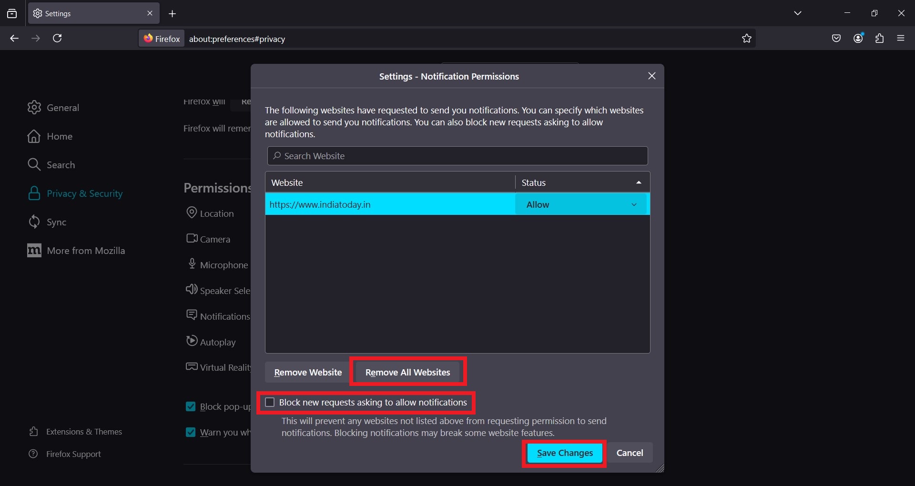
Task: Enable Block new requests asking to allow notifications
Action: [270, 402]
